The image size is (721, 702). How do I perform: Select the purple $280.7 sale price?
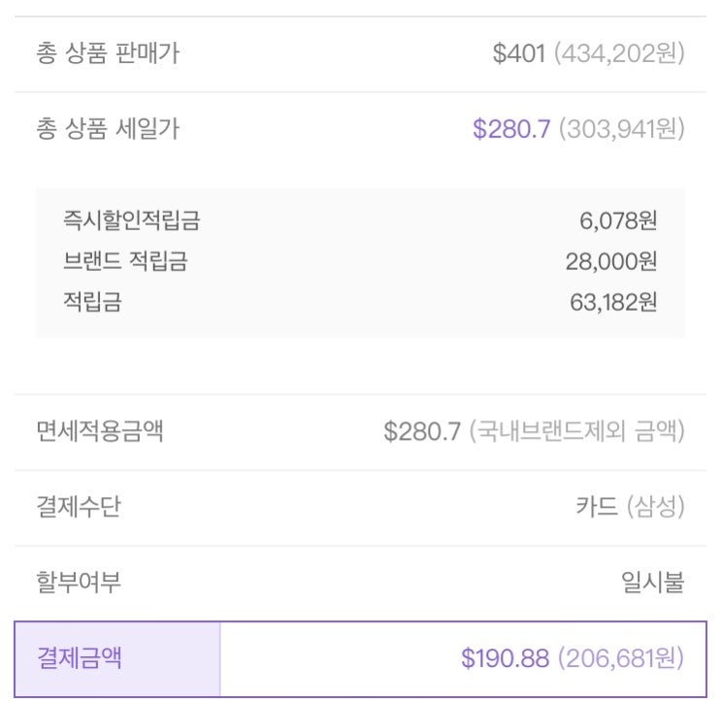click(510, 128)
